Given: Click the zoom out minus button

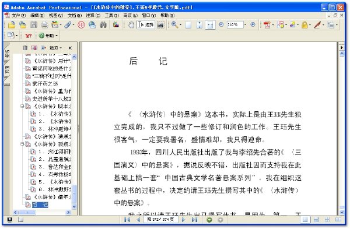Looking at the screenshot, I should pyautogui.click(x=221, y=24).
